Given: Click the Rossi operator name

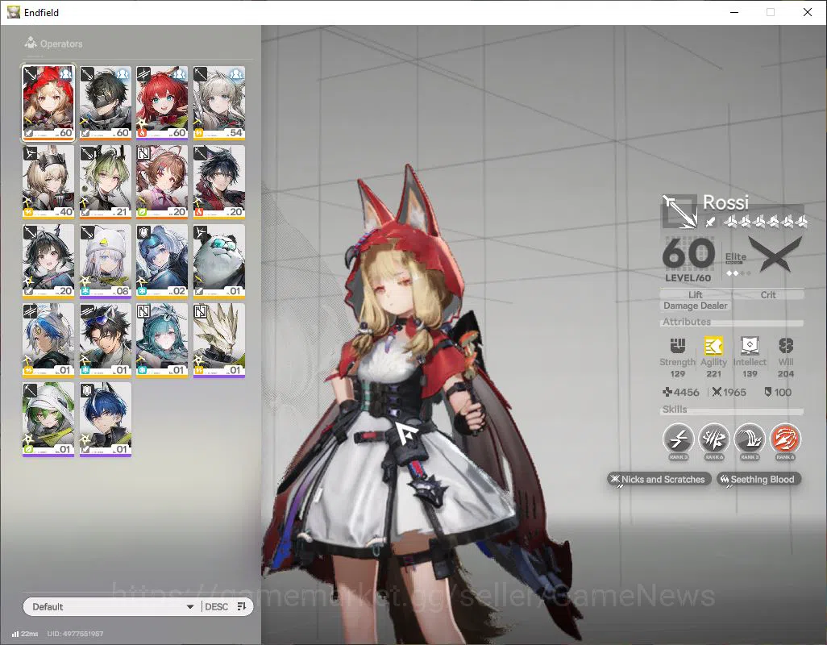Looking at the screenshot, I should click(x=725, y=202).
